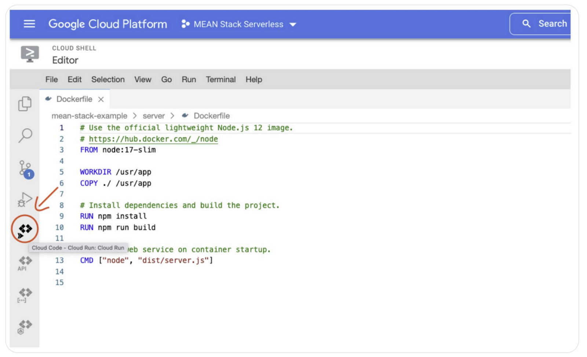
Task: Click mean-stack-example in the breadcrumb
Action: 89,116
